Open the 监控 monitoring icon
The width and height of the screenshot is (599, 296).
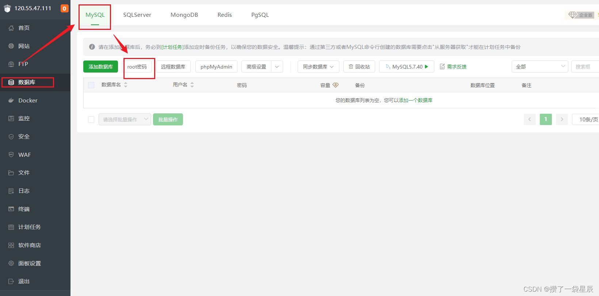pos(11,118)
